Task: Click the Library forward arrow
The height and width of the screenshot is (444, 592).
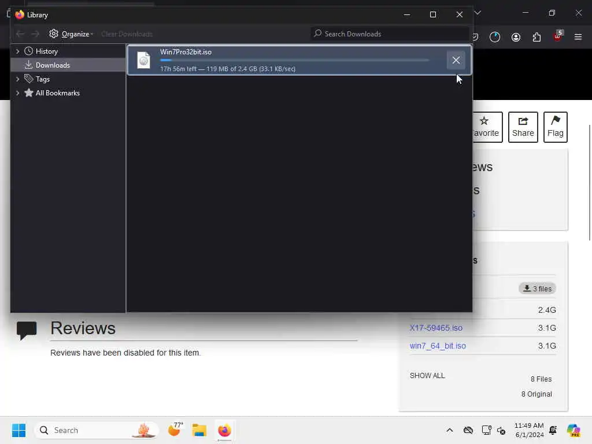Action: click(x=35, y=34)
